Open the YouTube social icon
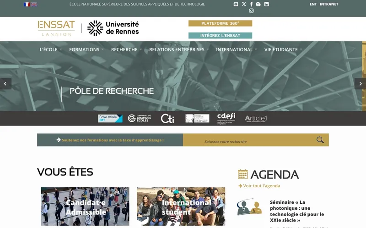366x228 pixels. (236, 4)
